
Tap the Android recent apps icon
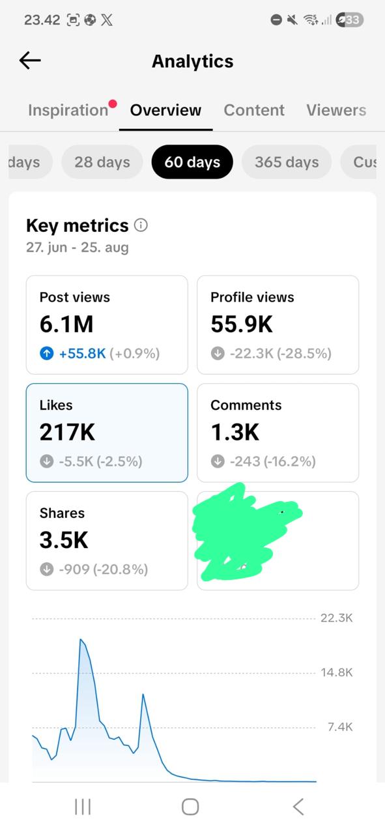83,807
